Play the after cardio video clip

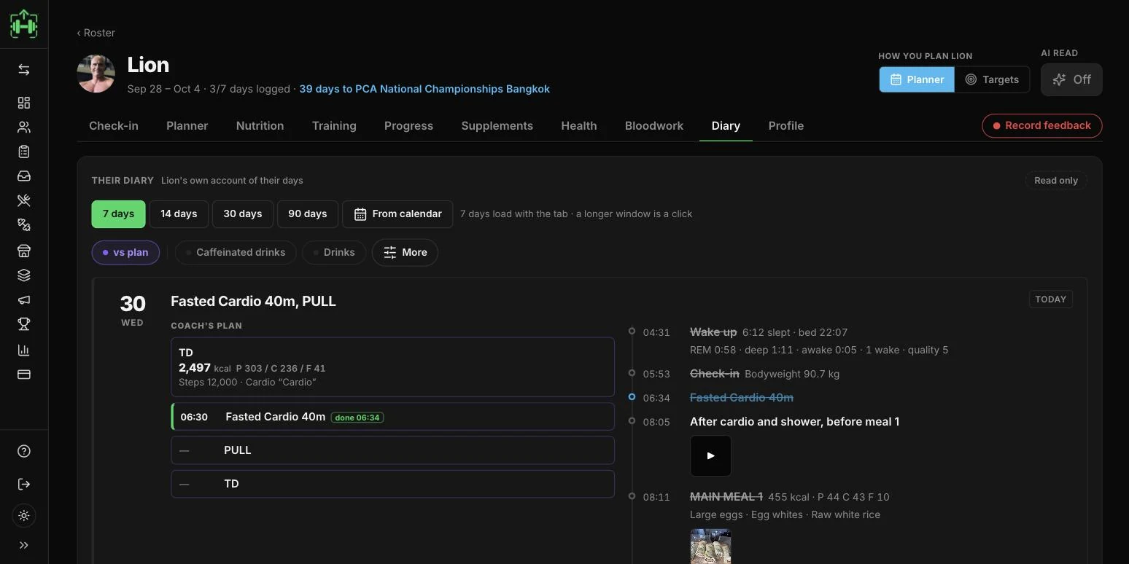coord(710,455)
